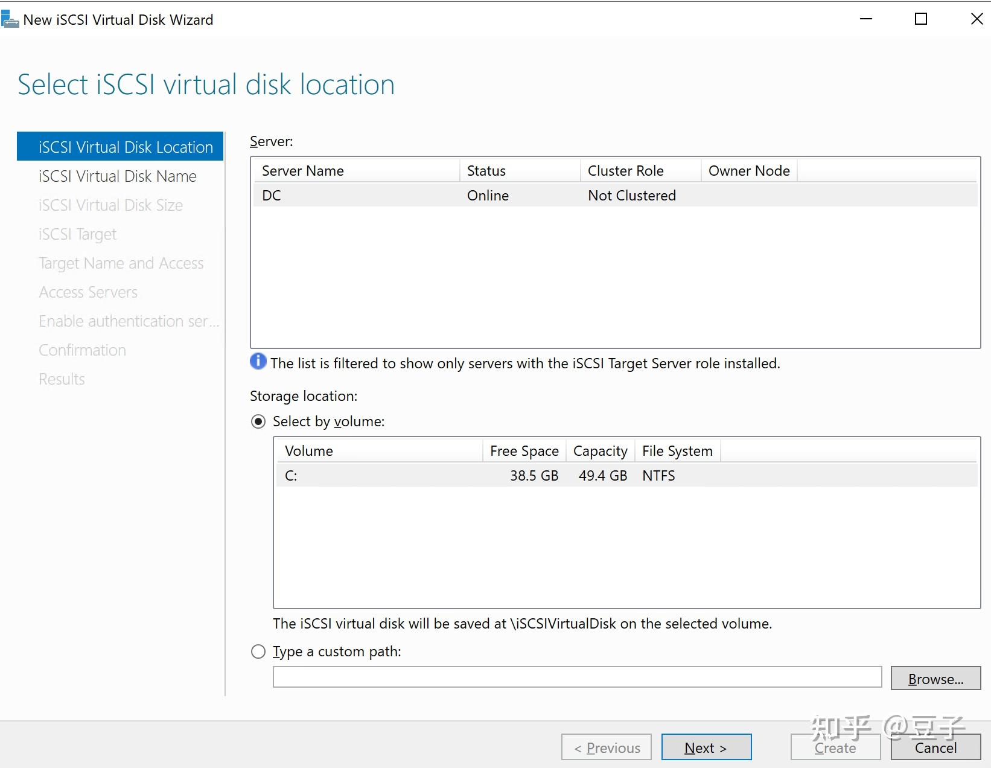Click the Cluster Role column header
This screenshot has width=991, height=768.
click(640, 171)
